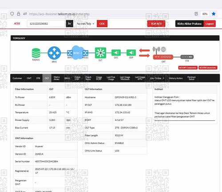The height and width of the screenshot is (192, 222).
Task: Click IP OLT value 172.28.118.180
Action: pos(123,105)
